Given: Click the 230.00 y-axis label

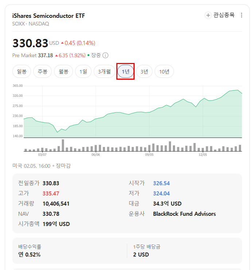Looking at the screenshot, I should pos(18,116).
